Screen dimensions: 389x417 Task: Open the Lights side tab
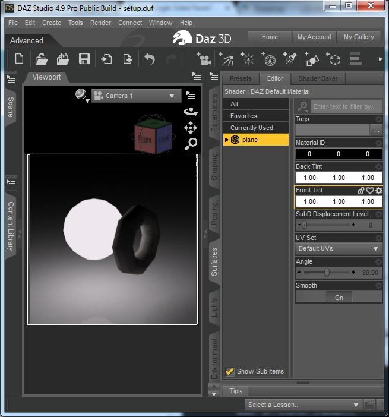(214, 307)
